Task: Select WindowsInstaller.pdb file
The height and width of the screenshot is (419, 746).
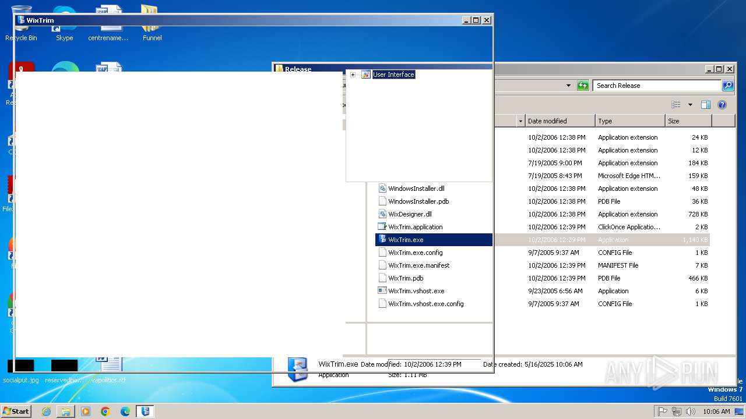Action: tap(418, 201)
